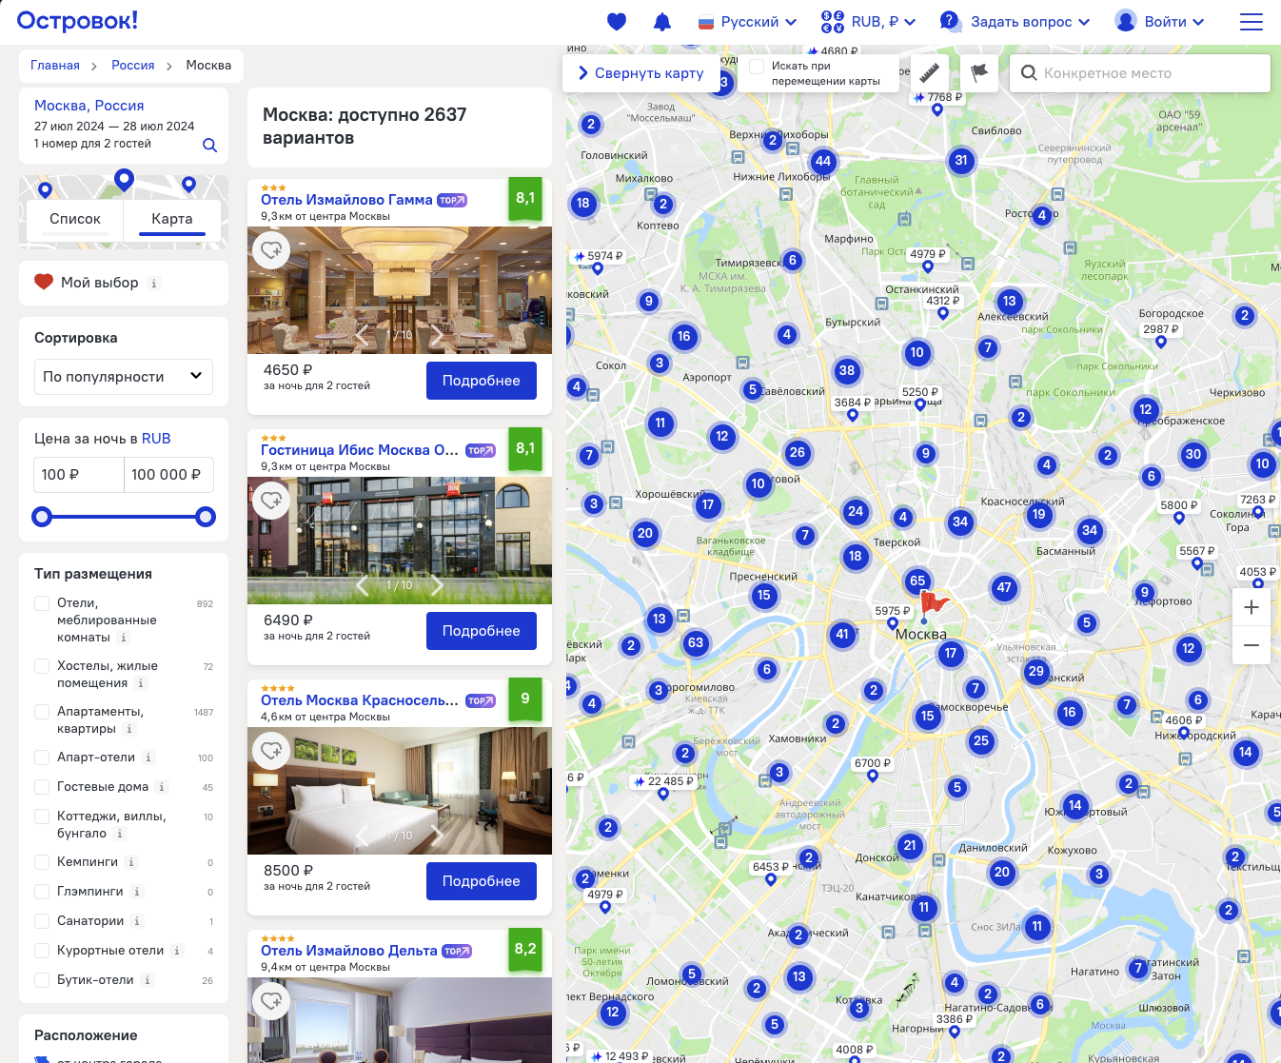Open the hamburger main menu
The image size is (1281, 1063).
pyautogui.click(x=1251, y=22)
